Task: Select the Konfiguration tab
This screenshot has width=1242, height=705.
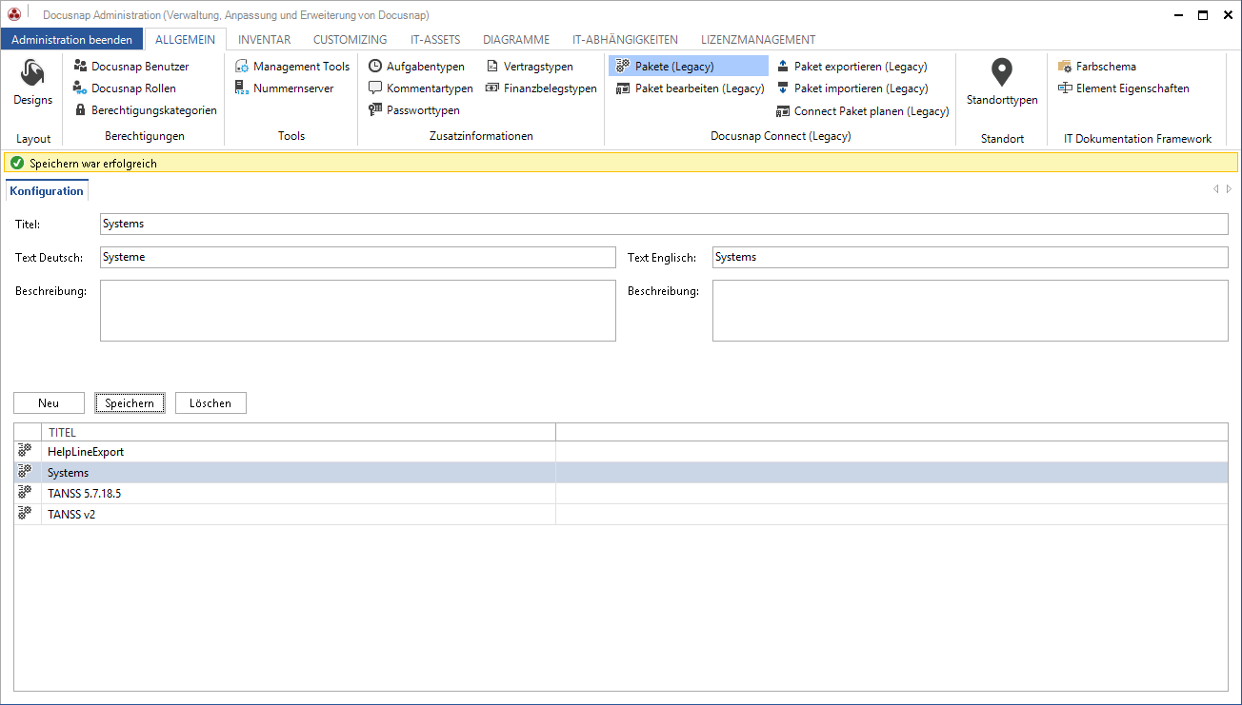Action: (x=48, y=191)
